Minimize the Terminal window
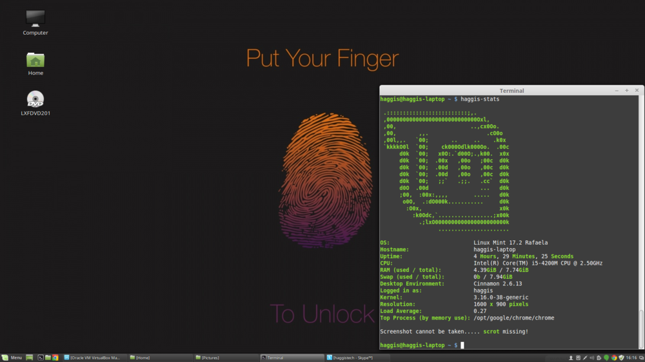Viewport: 645px width, 362px height. click(x=617, y=90)
